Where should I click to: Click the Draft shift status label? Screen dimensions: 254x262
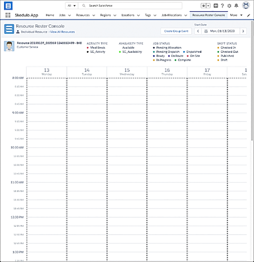point(224,60)
